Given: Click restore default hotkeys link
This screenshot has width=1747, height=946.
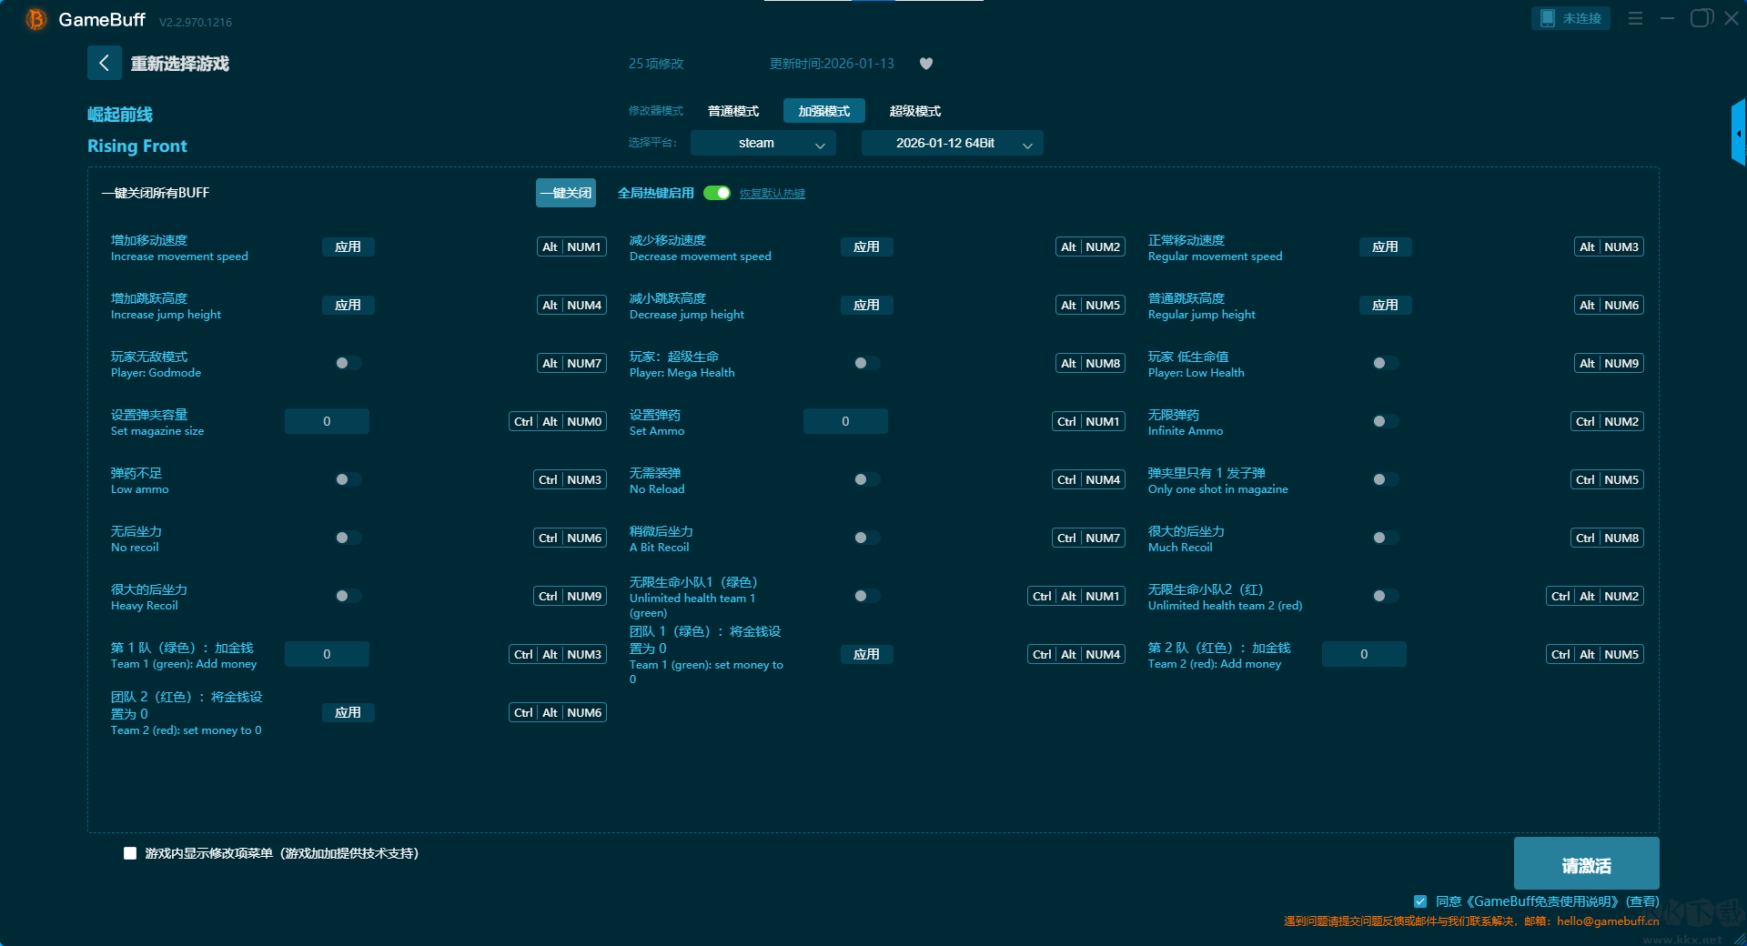Looking at the screenshot, I should [x=772, y=194].
